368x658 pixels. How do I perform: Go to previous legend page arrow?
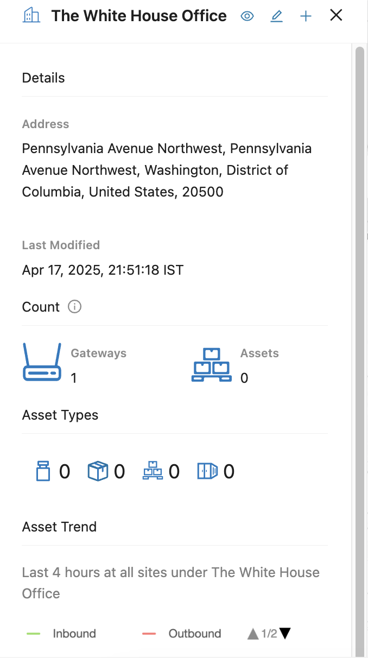[x=253, y=634]
